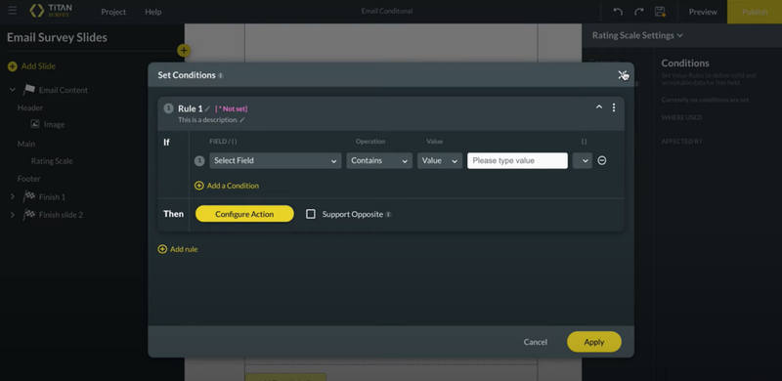The image size is (782, 381).
Task: Select the Finish slide 2 row
Action: coord(61,215)
